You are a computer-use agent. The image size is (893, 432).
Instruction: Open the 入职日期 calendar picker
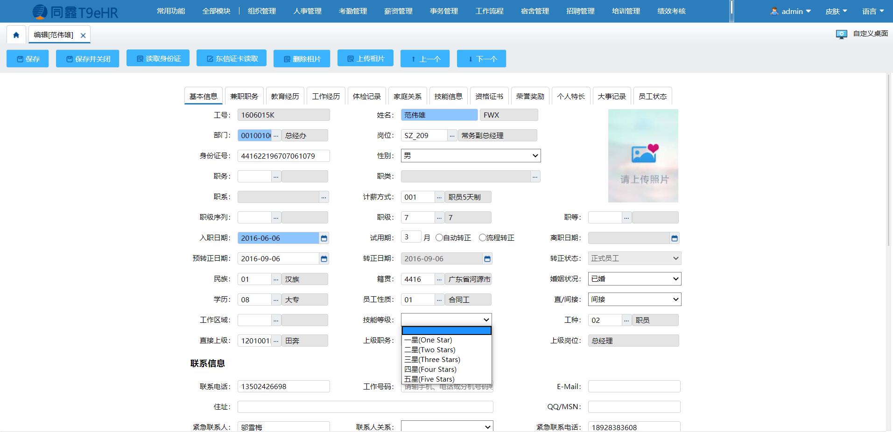[324, 238]
